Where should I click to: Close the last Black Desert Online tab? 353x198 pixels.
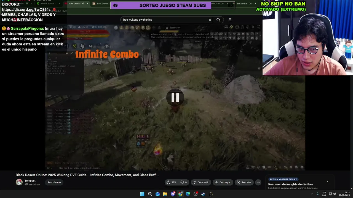point(255,4)
